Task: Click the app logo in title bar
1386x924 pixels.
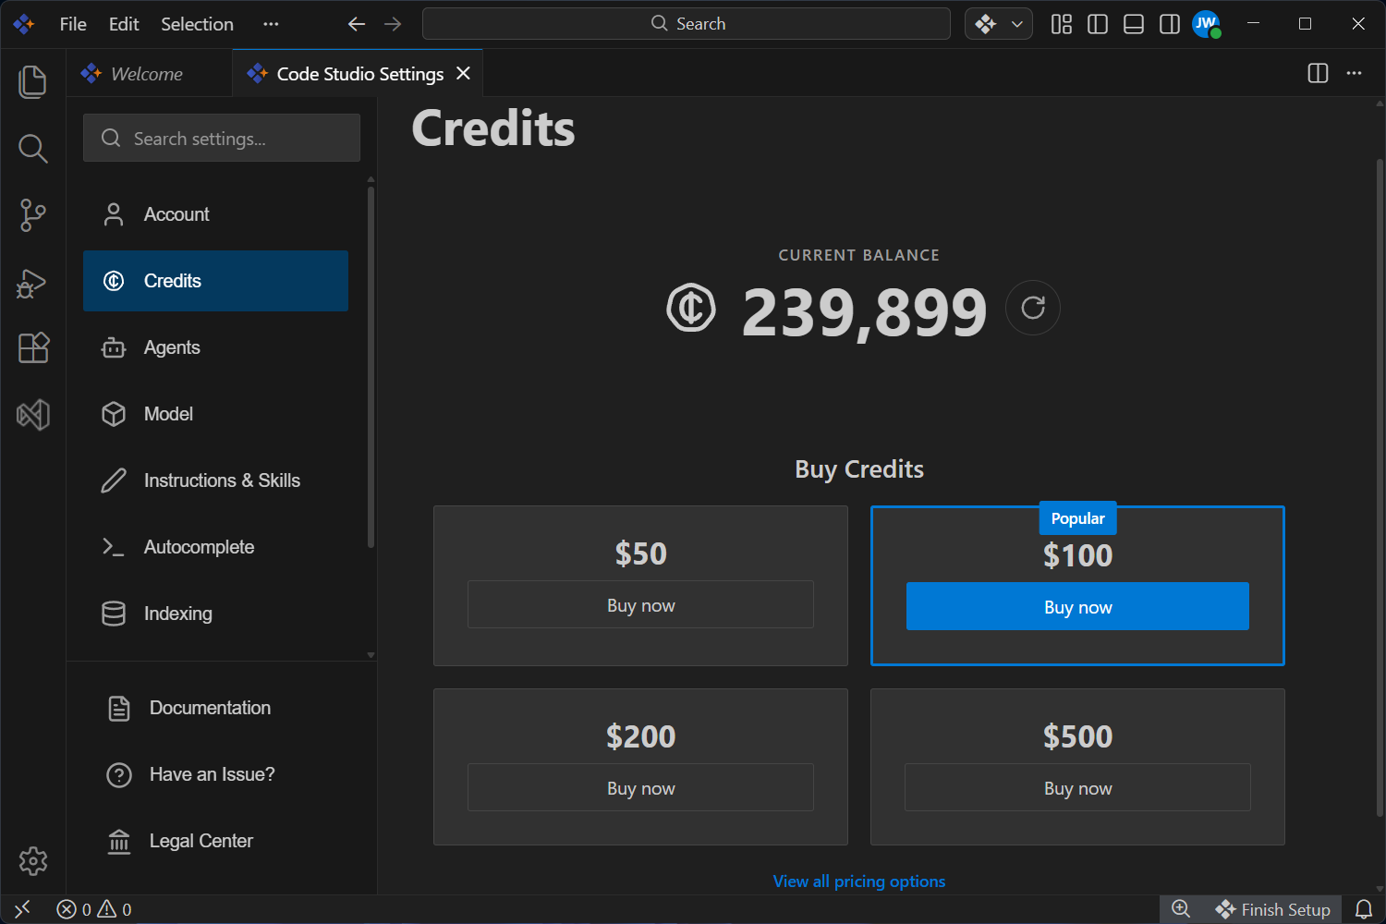Action: tap(24, 24)
